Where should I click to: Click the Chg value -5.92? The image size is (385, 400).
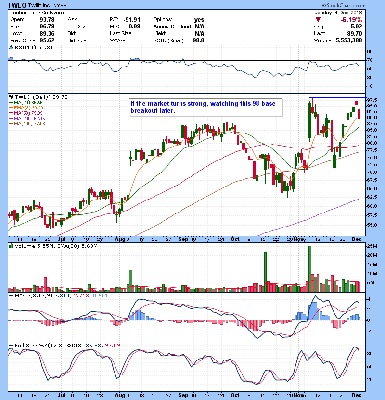point(356,27)
